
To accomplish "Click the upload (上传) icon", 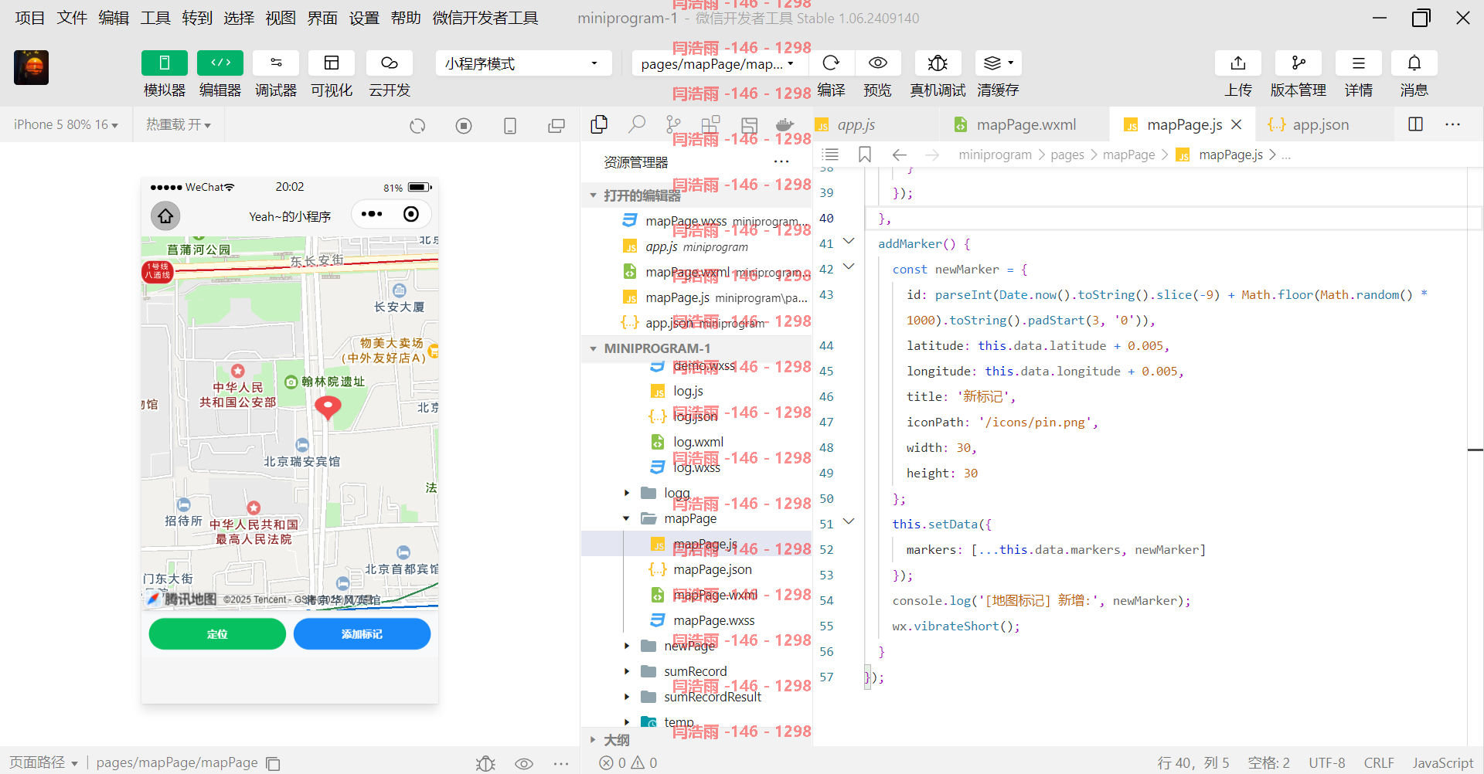I will [1238, 63].
